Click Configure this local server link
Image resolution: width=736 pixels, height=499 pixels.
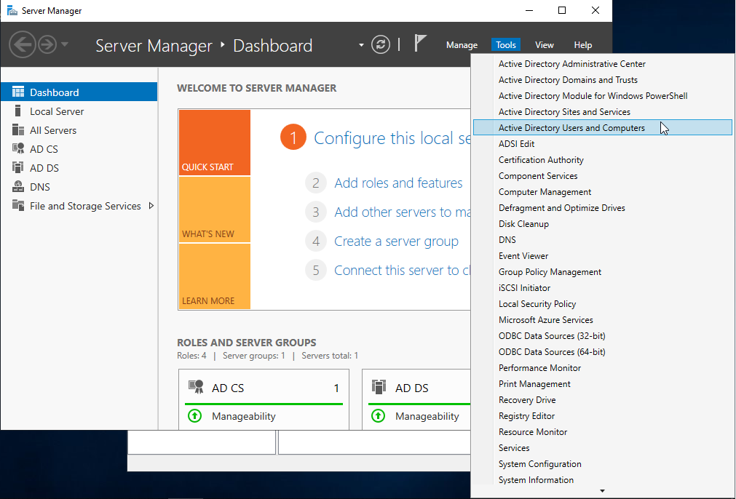[x=392, y=138]
